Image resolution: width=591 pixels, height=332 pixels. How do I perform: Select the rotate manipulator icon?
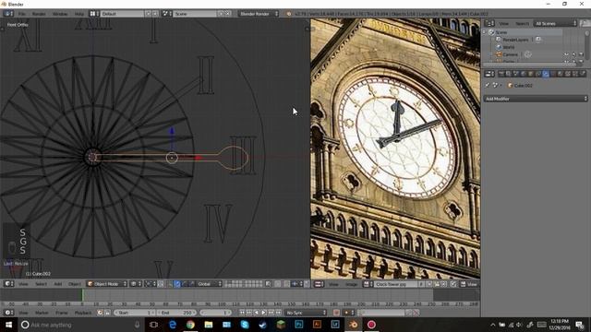pos(185,284)
